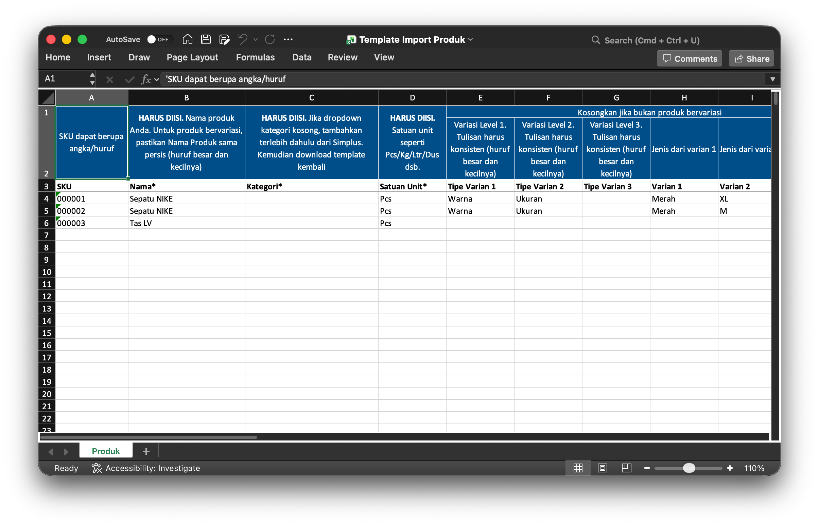819x526 pixels.
Task: Select the cell containing XL
Action: click(x=745, y=199)
